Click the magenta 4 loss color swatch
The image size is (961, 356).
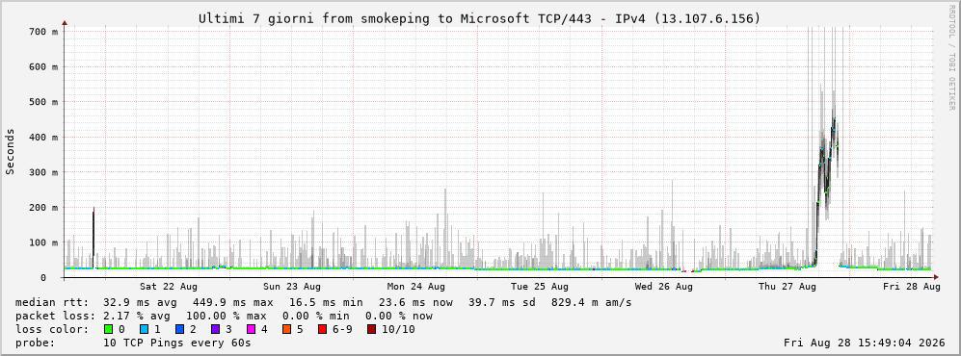click(252, 329)
